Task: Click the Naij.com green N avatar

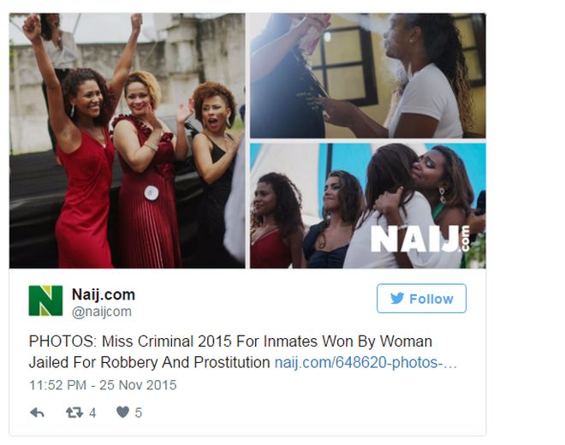Action: pyautogui.click(x=45, y=300)
